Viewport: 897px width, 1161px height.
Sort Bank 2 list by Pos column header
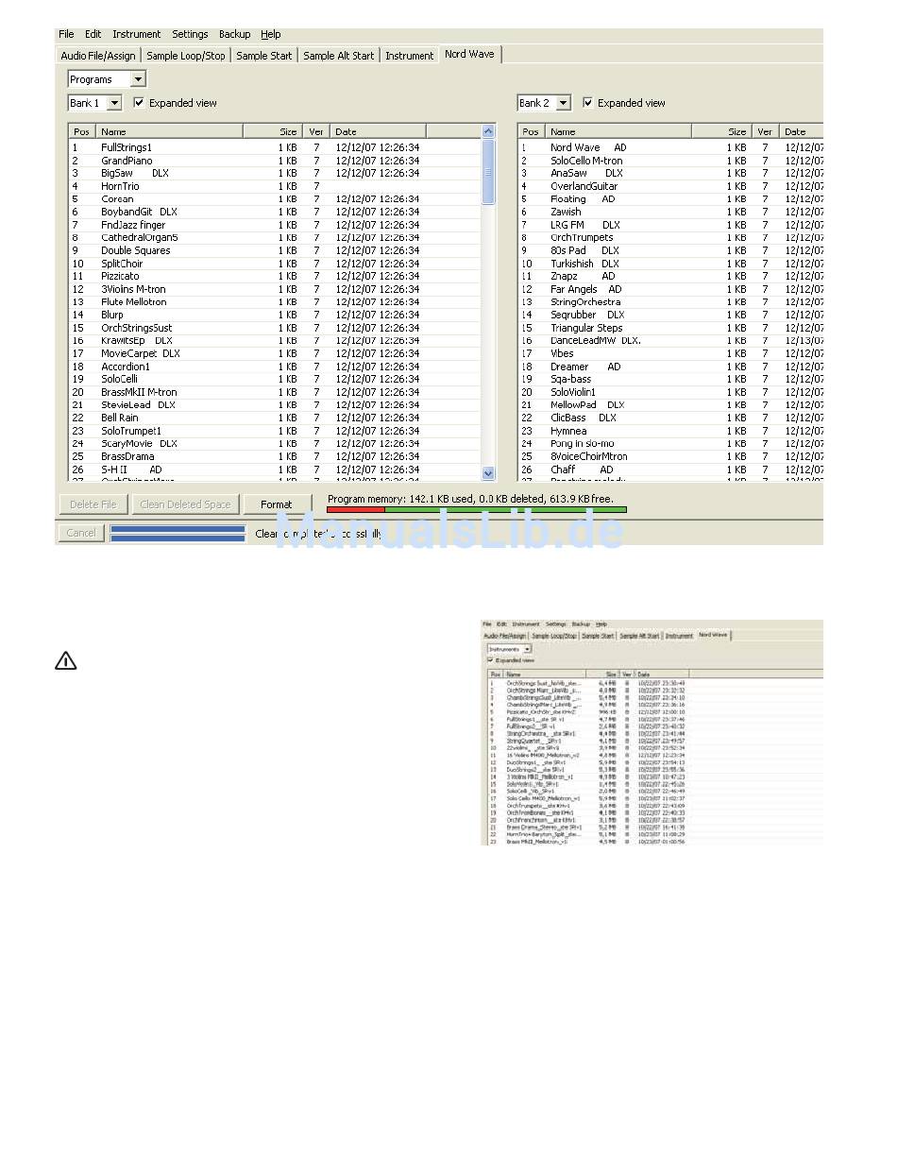click(x=532, y=131)
